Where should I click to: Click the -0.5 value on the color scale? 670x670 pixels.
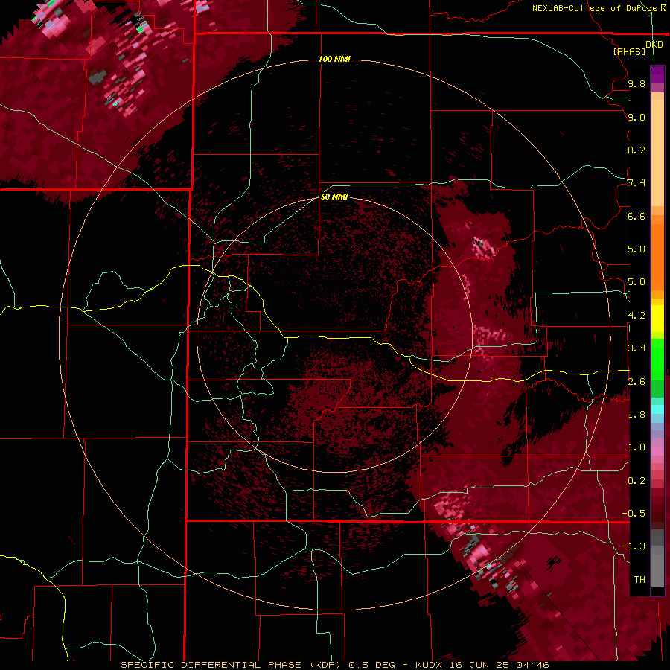[x=634, y=514]
